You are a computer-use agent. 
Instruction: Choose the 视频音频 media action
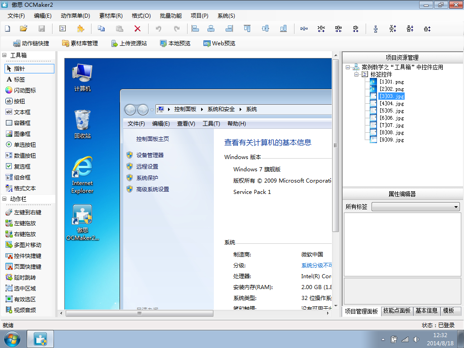click(21, 310)
